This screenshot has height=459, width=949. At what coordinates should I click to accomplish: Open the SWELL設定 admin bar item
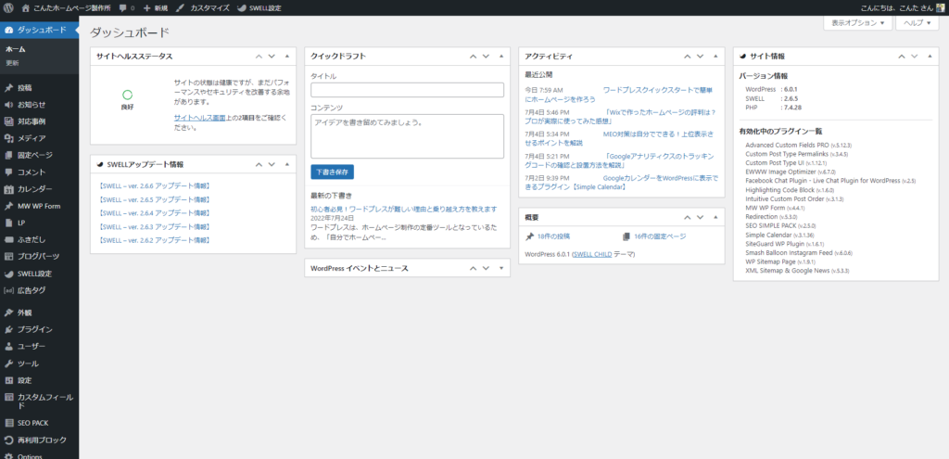click(264, 8)
